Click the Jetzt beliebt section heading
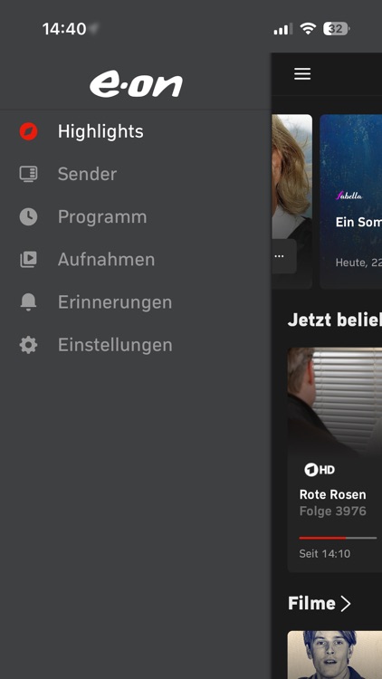The image size is (382, 679). [334, 320]
